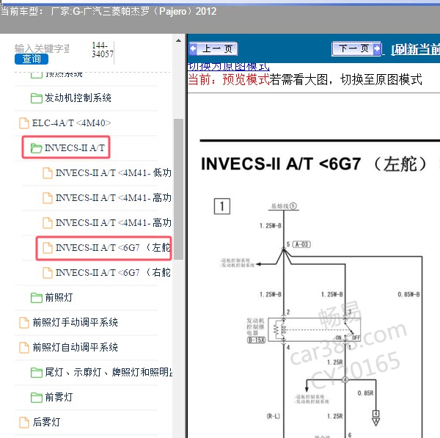The height and width of the screenshot is (438, 440).
Task: Expand 尾灯、示廓灯、牌照灯 folder
Action: click(x=109, y=372)
